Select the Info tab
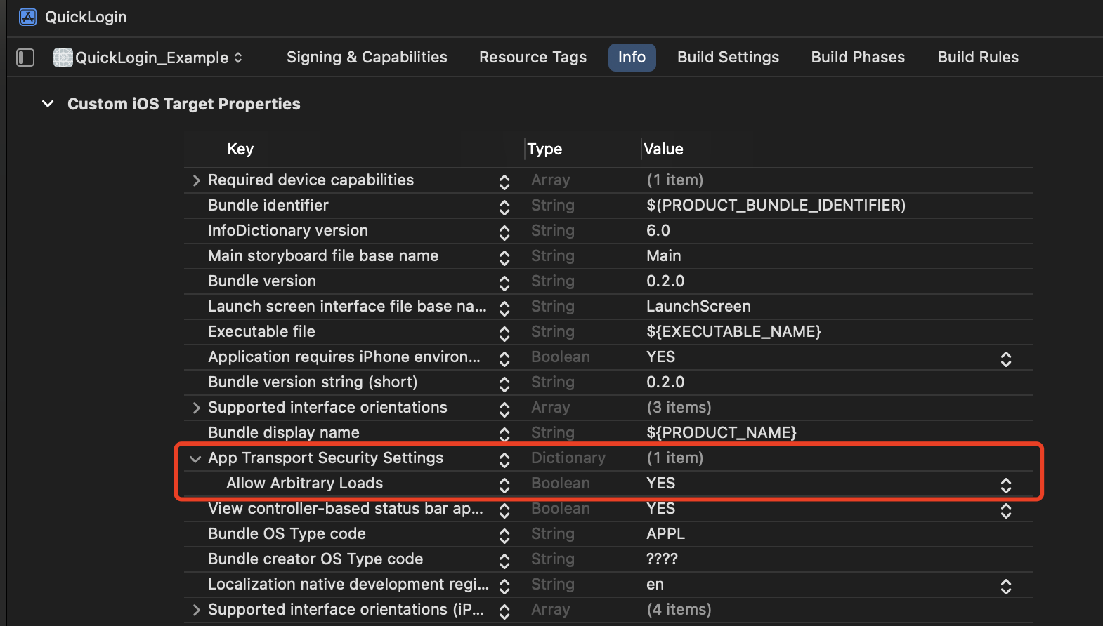1103x626 pixels. click(x=632, y=57)
